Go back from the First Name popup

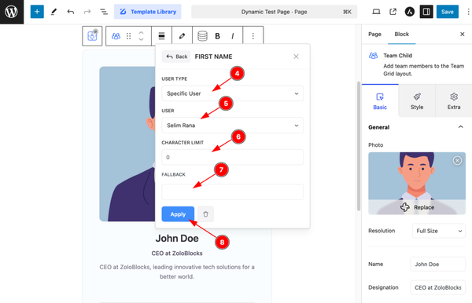click(x=176, y=57)
